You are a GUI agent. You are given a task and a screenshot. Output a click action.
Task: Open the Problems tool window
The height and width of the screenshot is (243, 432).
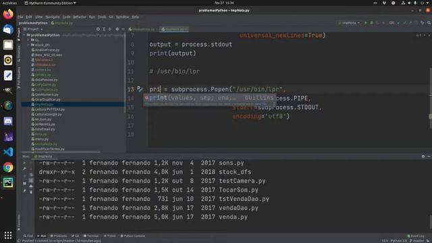59,236
